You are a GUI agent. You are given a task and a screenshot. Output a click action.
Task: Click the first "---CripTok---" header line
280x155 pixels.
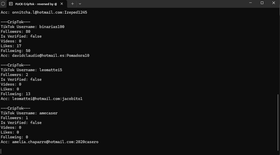point(15,22)
